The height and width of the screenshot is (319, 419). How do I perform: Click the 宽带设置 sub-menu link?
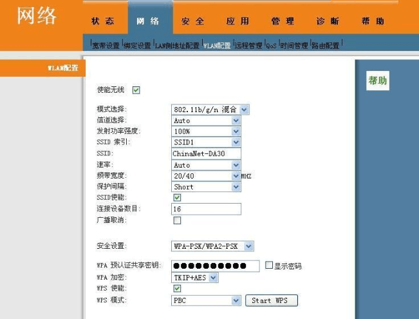(x=106, y=46)
